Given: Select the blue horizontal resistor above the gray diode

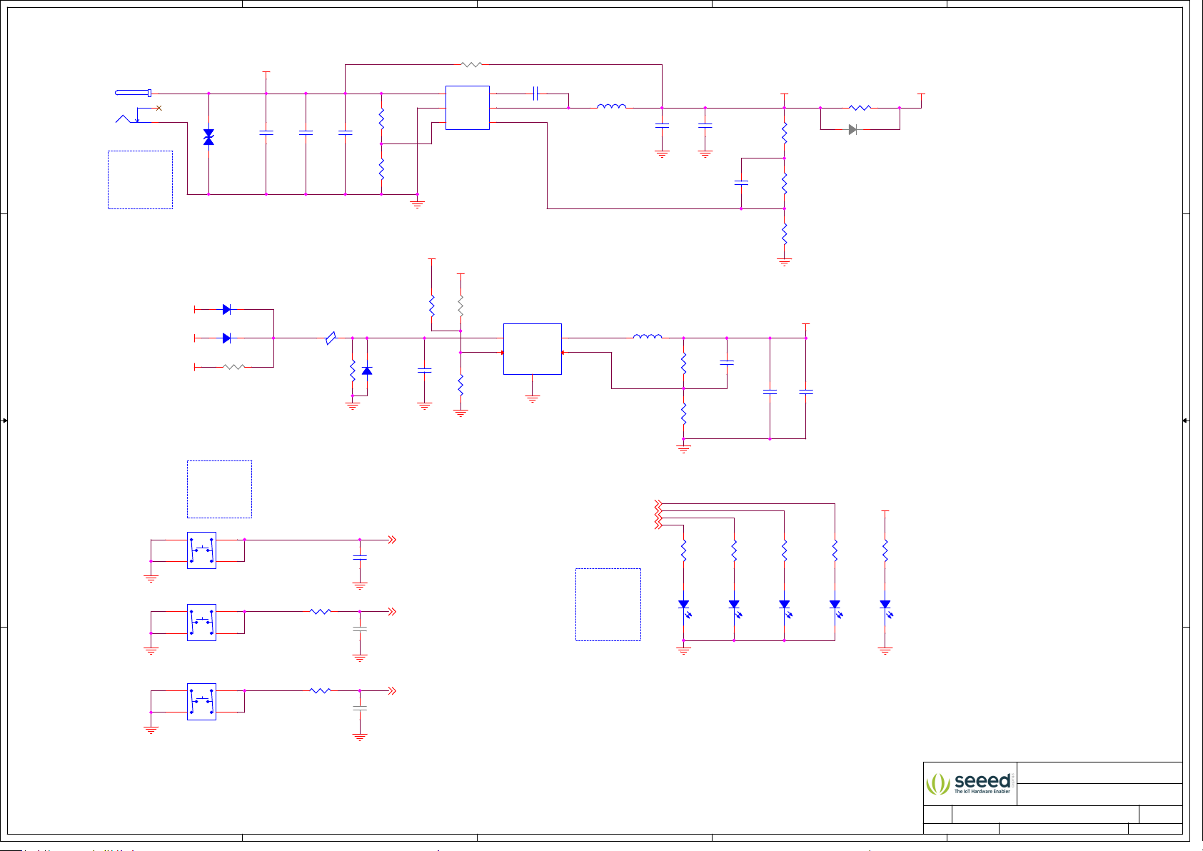Looking at the screenshot, I should [860, 108].
